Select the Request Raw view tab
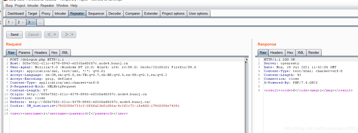Viewport: 358px width, 133px height. tap(11, 52)
